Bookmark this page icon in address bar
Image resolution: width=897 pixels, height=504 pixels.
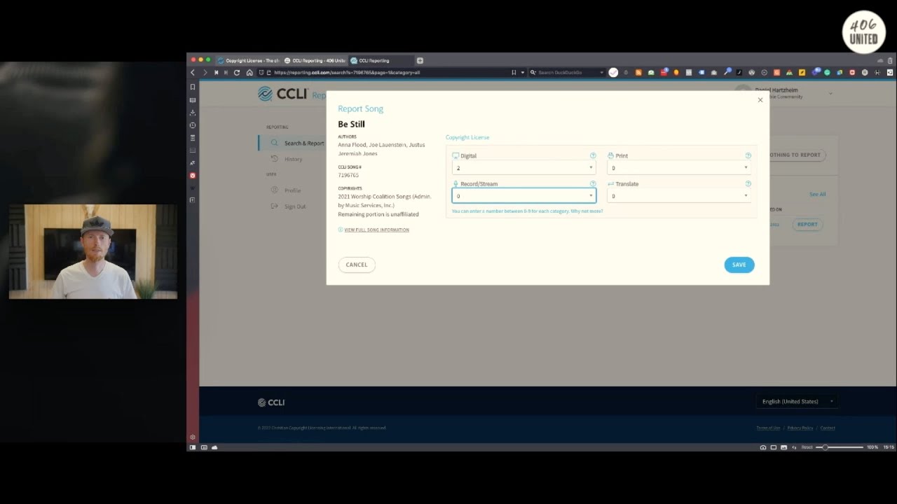514,72
